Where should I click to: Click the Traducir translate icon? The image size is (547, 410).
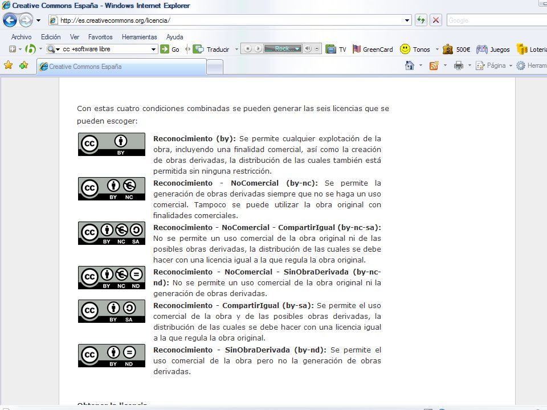click(198, 49)
